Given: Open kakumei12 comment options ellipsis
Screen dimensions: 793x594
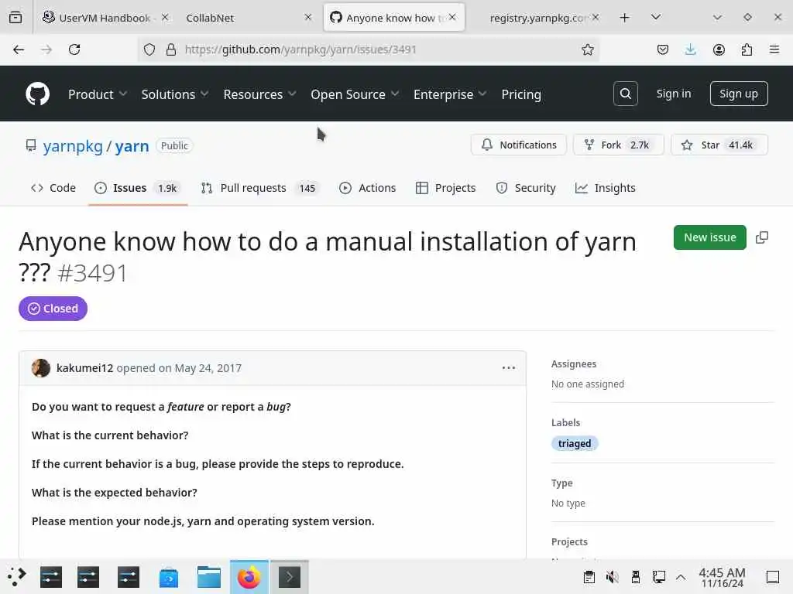Looking at the screenshot, I should coord(508,367).
